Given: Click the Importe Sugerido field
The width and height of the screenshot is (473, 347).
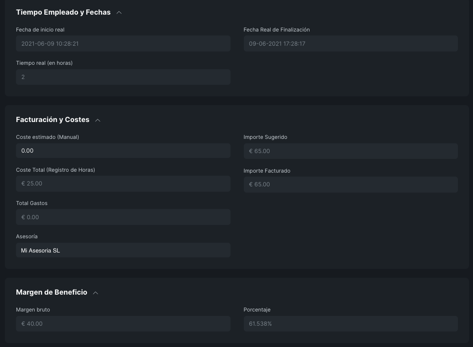Looking at the screenshot, I should pos(350,151).
